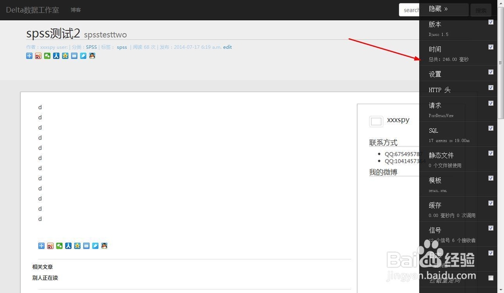Click the xxxspy author avatar
The width and height of the screenshot is (504, 293).
click(x=376, y=121)
